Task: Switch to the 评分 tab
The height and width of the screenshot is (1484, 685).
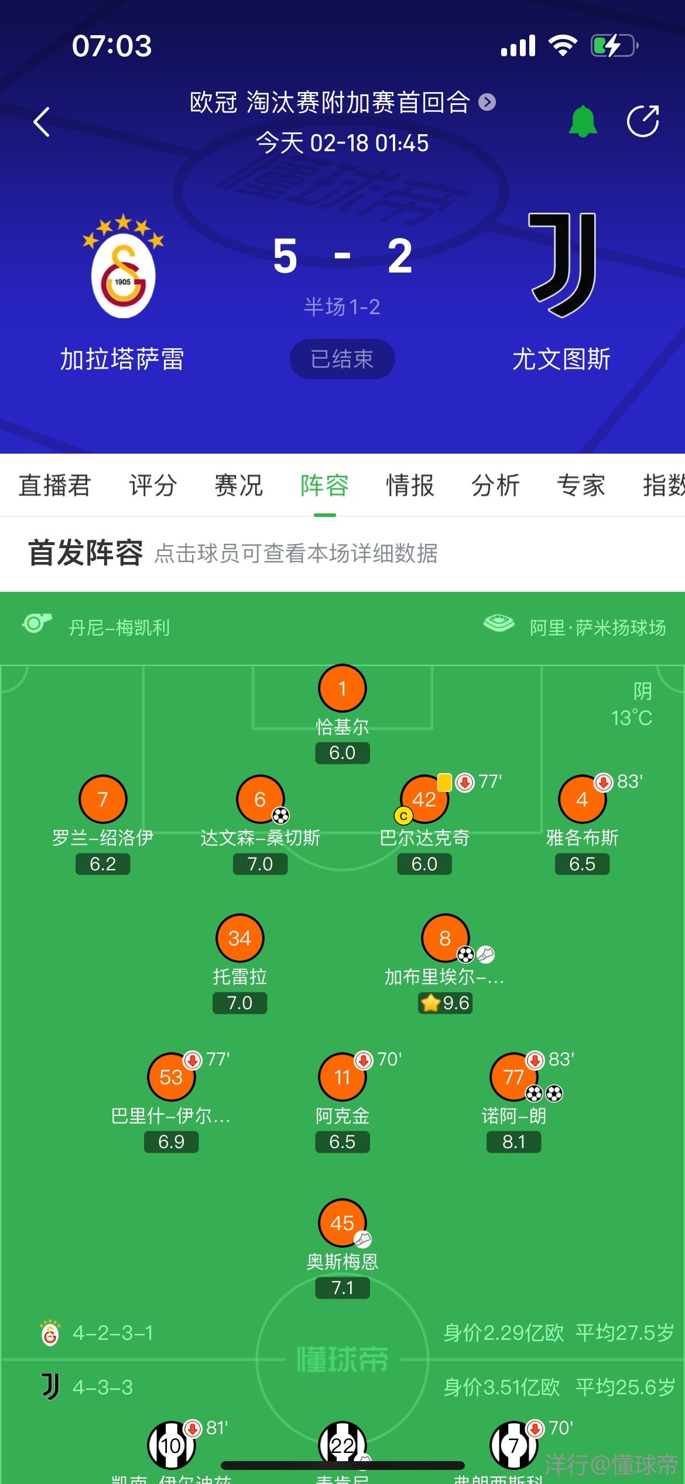Action: (153, 485)
